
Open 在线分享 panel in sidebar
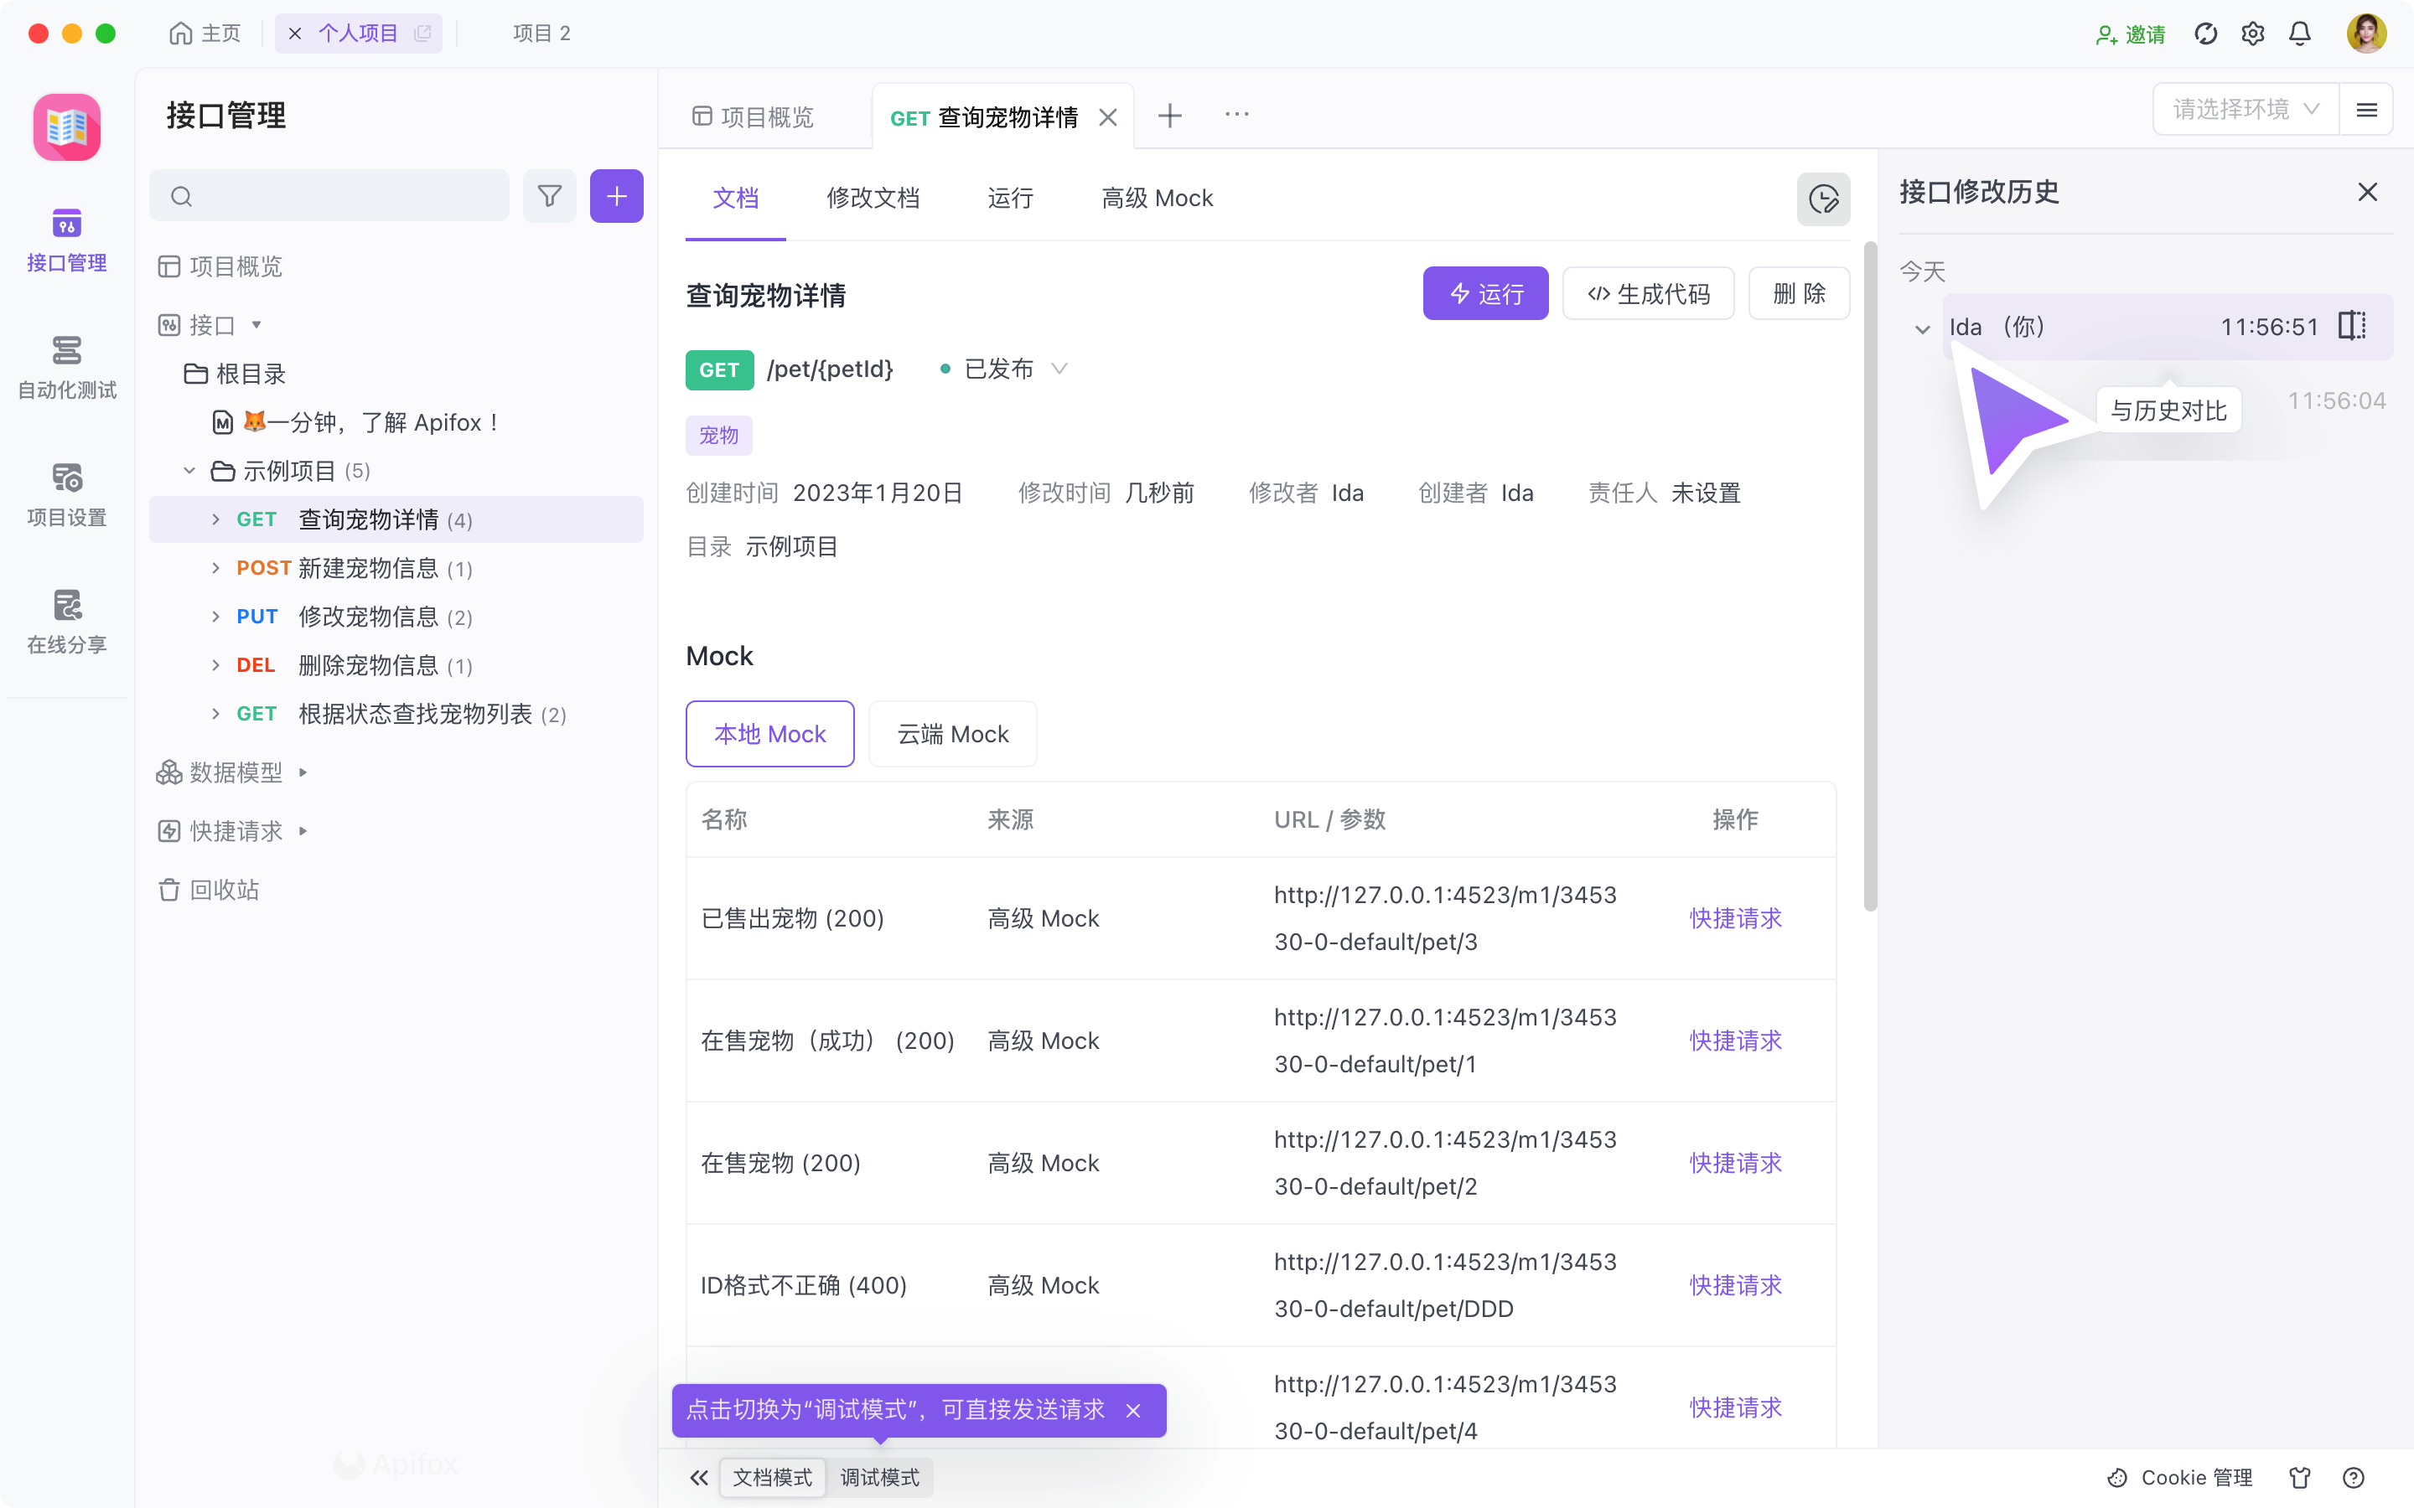click(66, 620)
